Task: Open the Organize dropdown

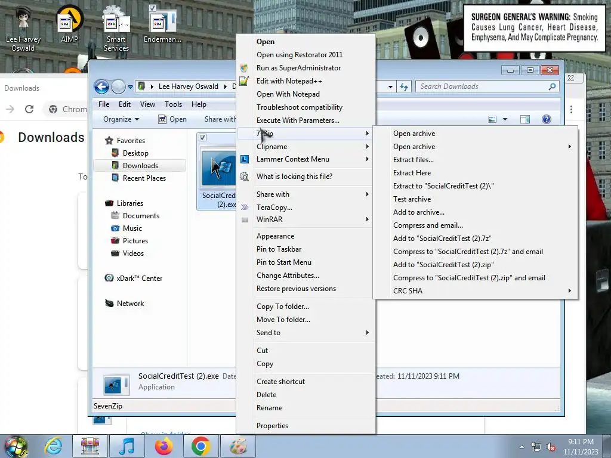Action: 121,119
